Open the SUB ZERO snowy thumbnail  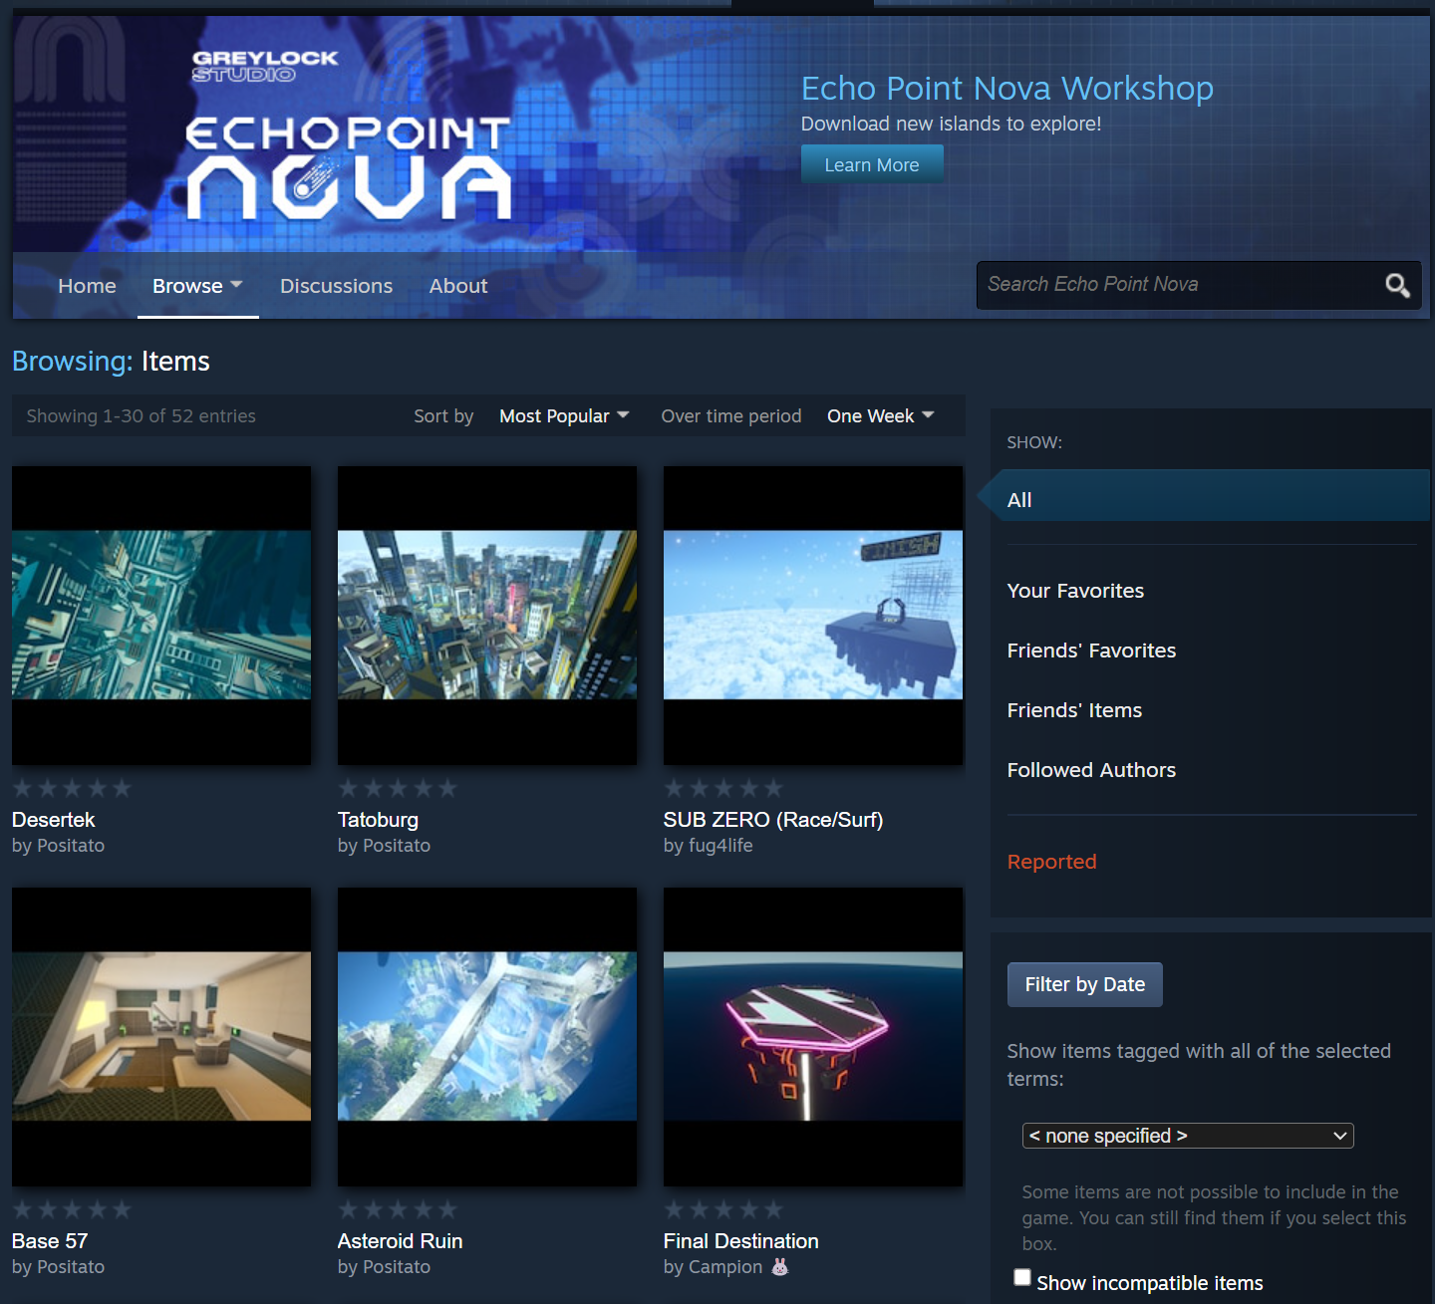tap(813, 616)
